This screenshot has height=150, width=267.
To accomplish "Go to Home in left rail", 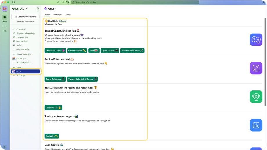I will click(x=5, y=18).
